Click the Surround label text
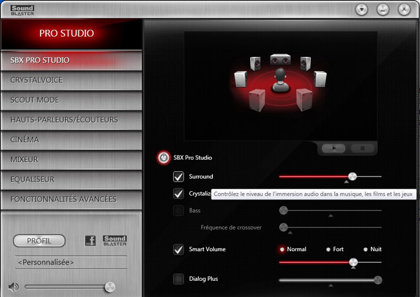Viewport: 420px width, 297px height. pos(201,177)
